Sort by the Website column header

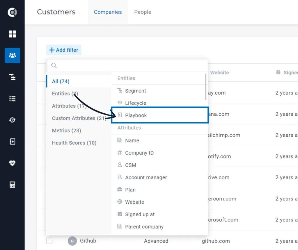[219, 72]
